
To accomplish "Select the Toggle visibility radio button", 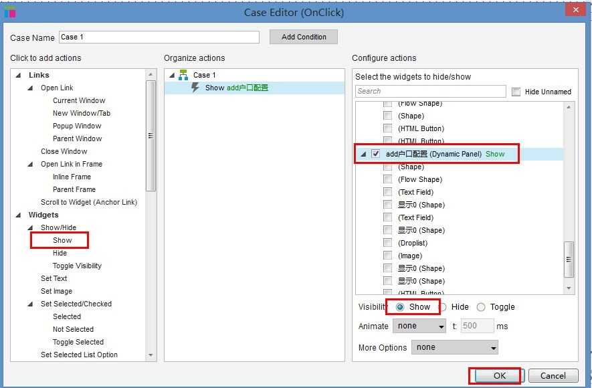I will click(x=480, y=307).
